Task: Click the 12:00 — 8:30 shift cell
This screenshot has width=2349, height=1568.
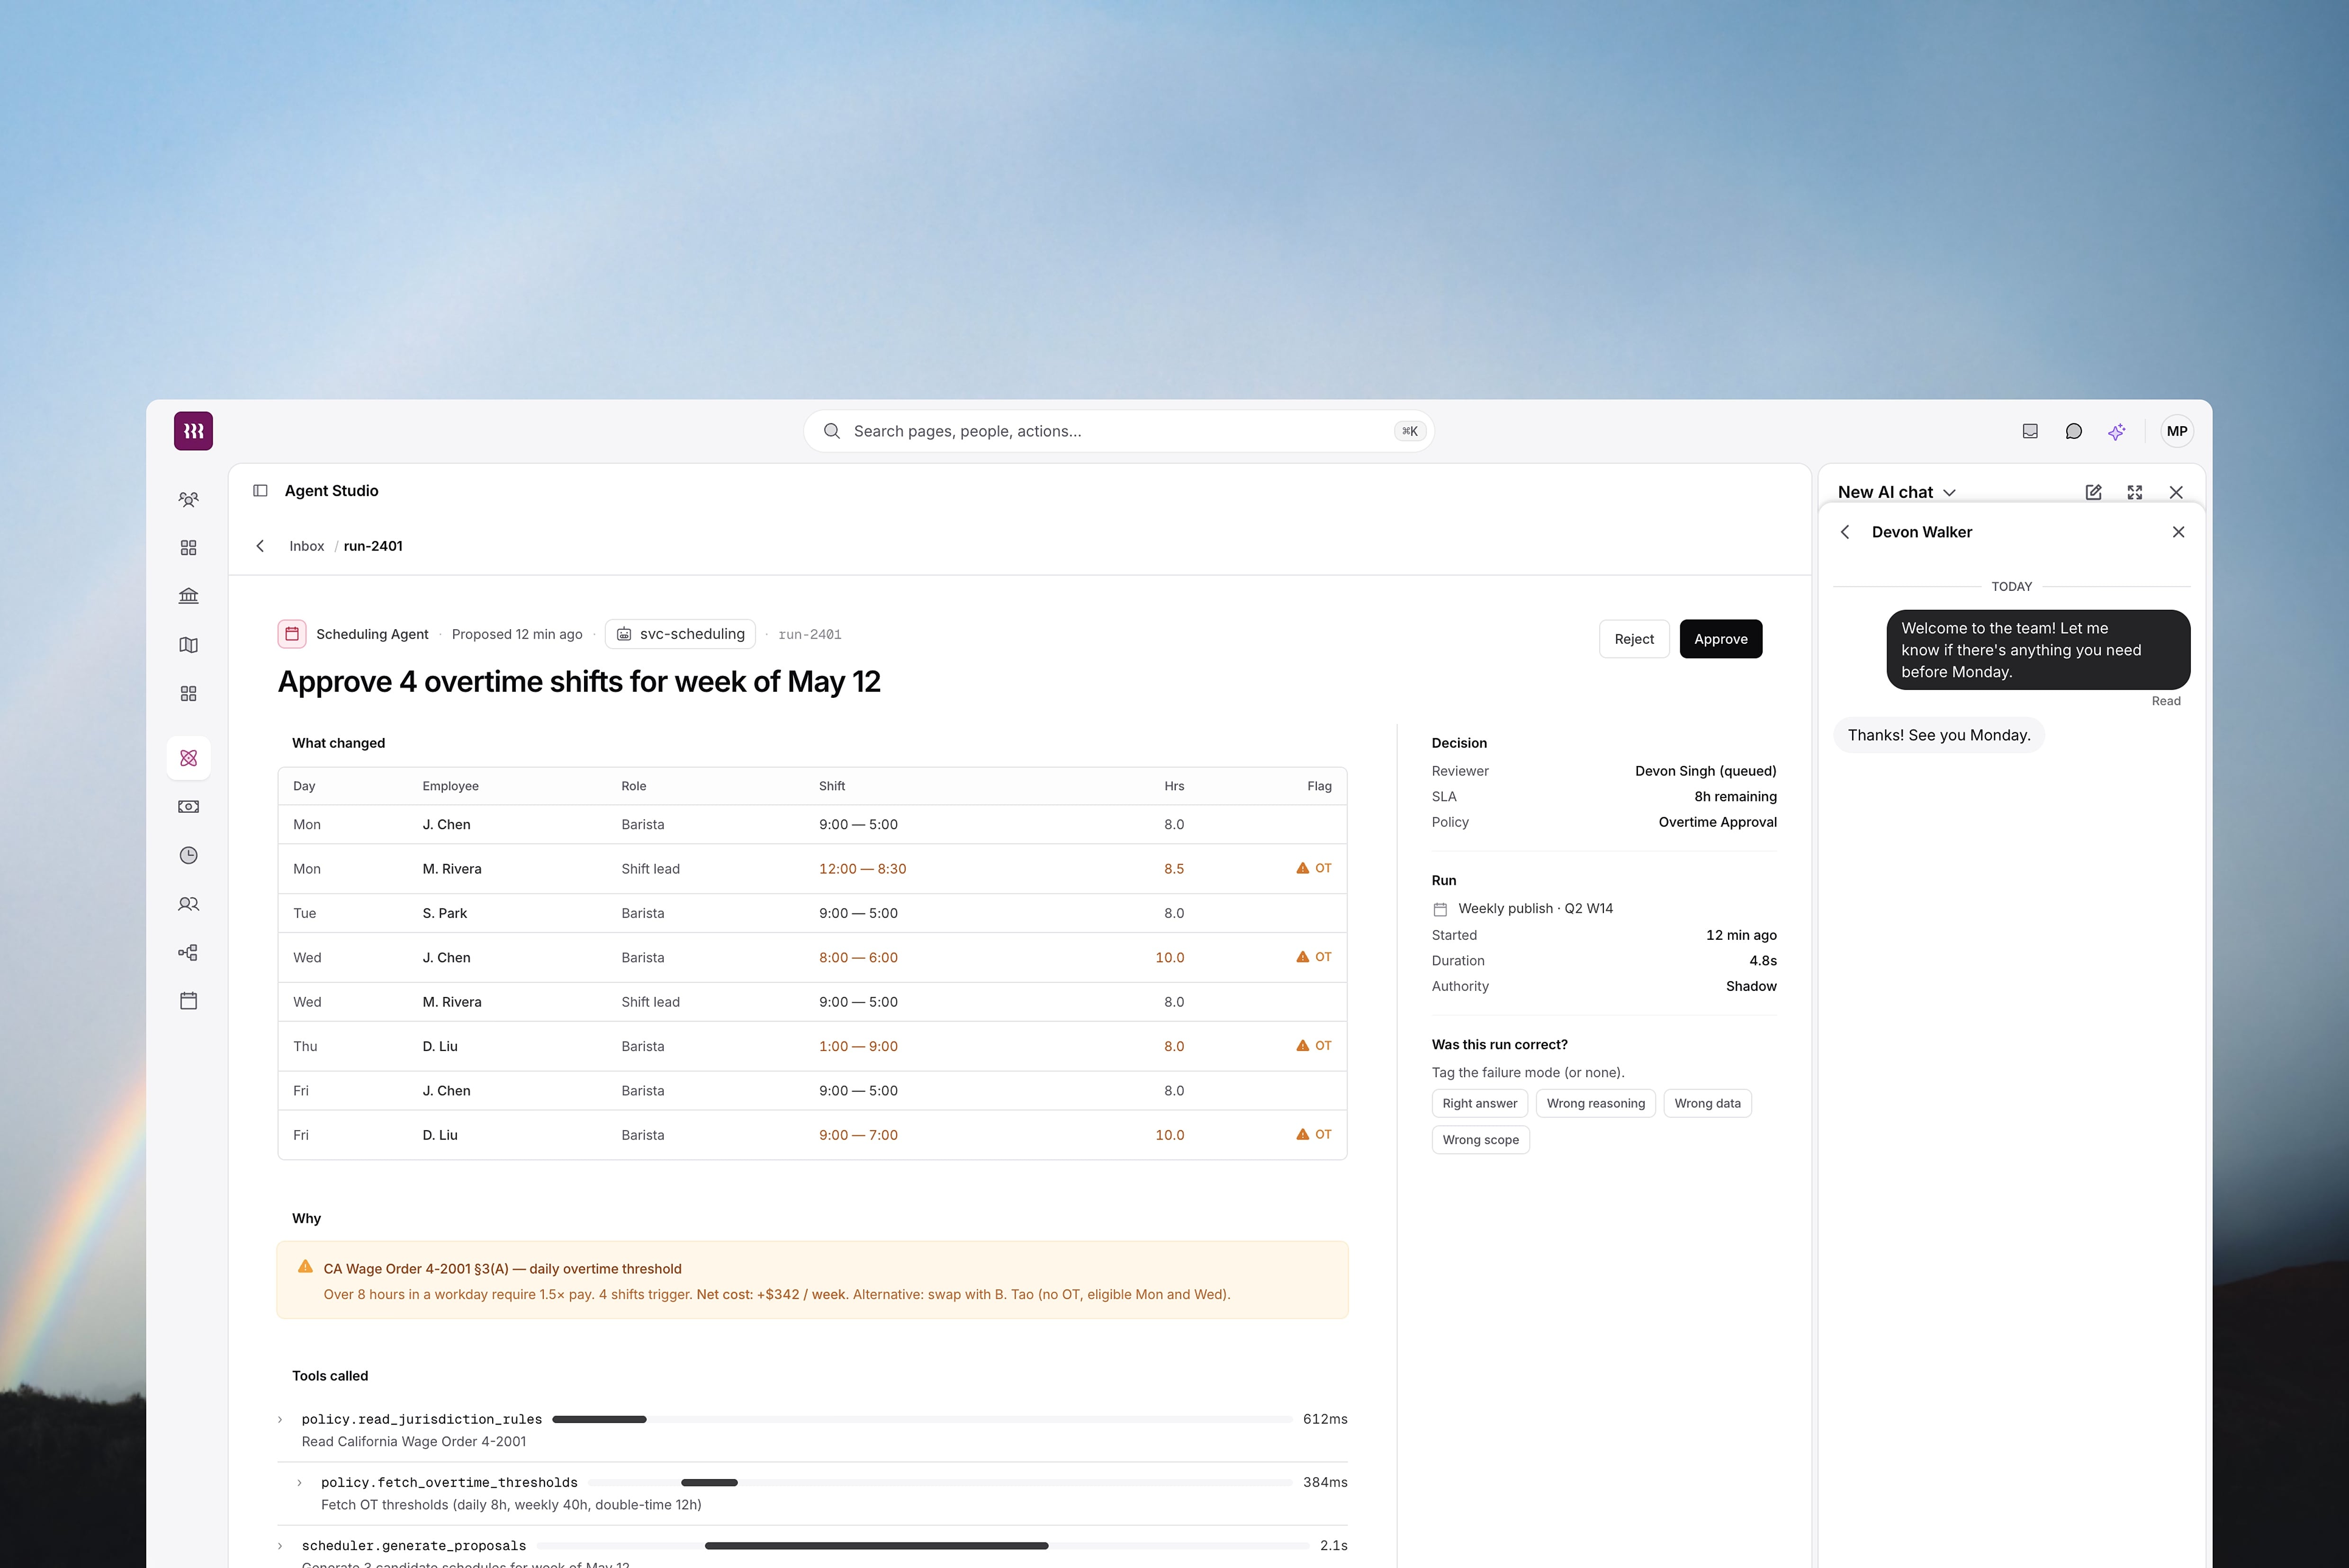Action: [863, 869]
